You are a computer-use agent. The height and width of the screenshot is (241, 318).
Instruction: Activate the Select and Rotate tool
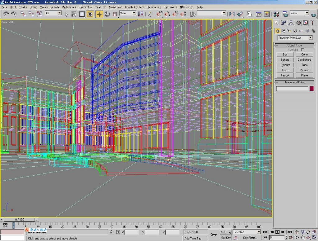pyautogui.click(x=107, y=14)
